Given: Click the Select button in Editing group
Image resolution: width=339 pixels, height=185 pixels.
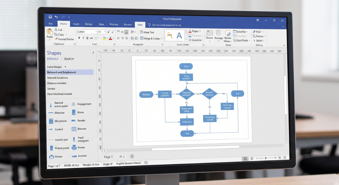Looking at the screenshot, I should click(258, 41).
